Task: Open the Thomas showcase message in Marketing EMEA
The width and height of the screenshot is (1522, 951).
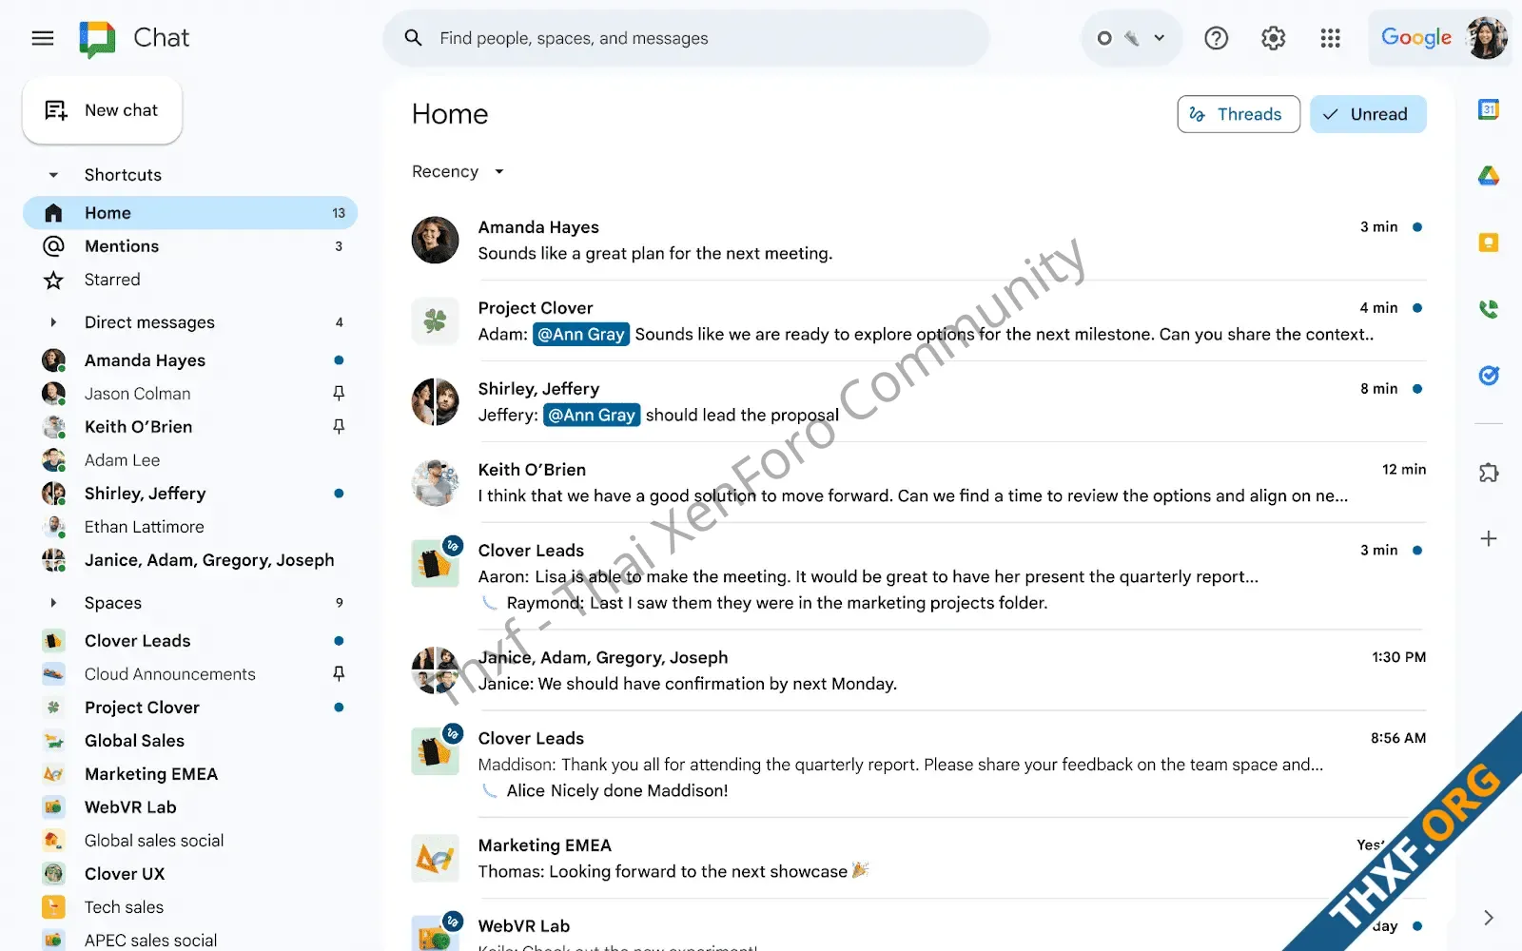Action: point(673,871)
